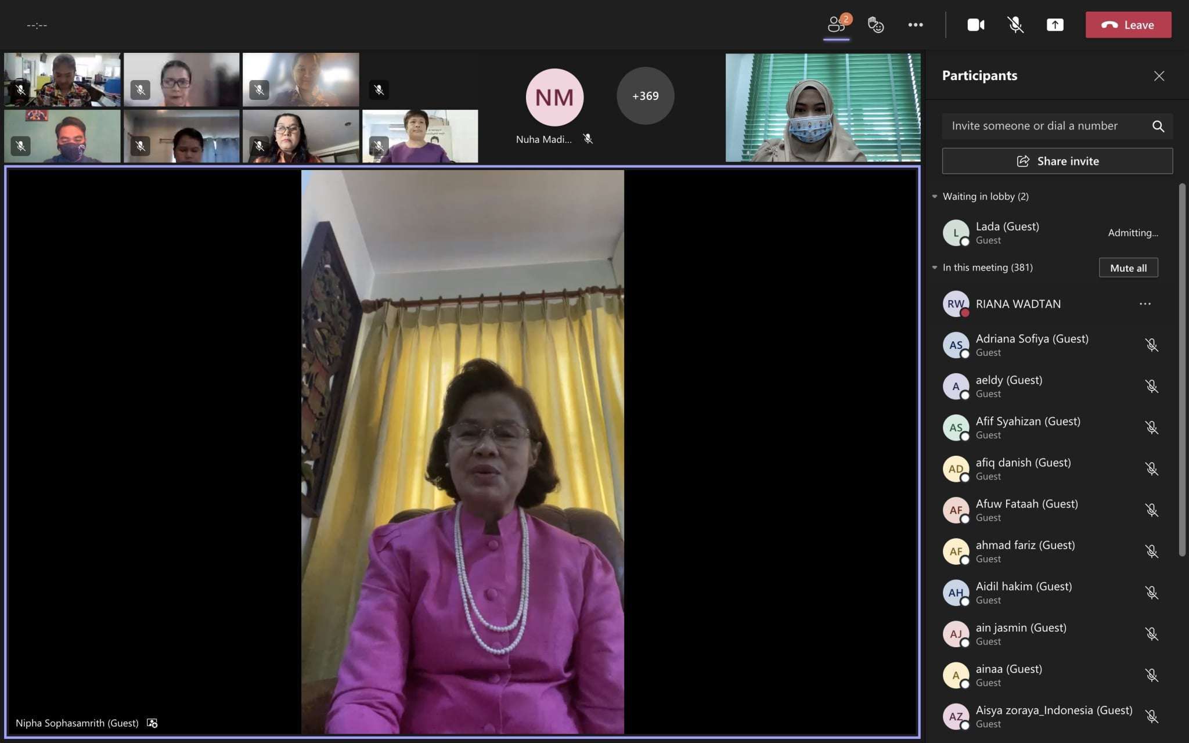Click the share content tray icon
This screenshot has height=743, width=1189.
(x=1055, y=25)
